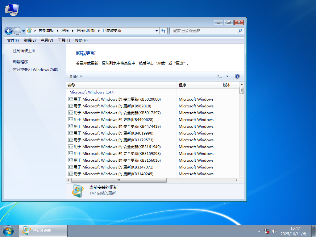Viewport: 316px width, 237px height.
Task: Refresh the updates list with the refresh icon
Action: (164, 31)
